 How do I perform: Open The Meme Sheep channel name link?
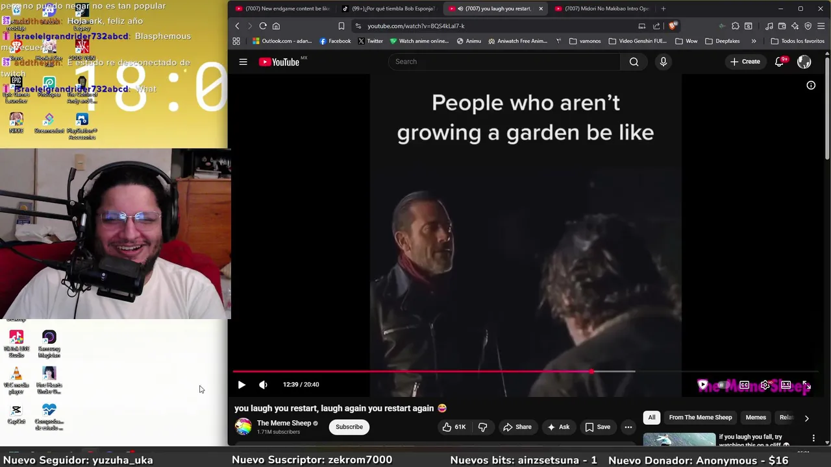tap(284, 423)
